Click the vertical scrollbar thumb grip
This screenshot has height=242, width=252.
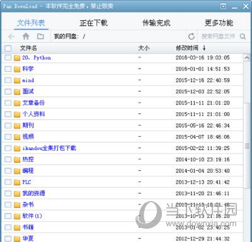click(x=247, y=146)
